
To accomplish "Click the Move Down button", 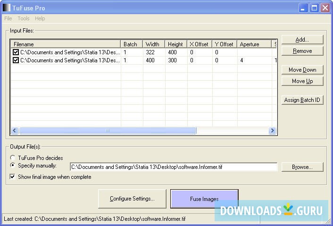I will (x=302, y=70).
